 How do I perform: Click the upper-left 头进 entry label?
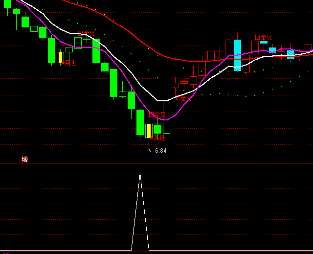point(69,63)
